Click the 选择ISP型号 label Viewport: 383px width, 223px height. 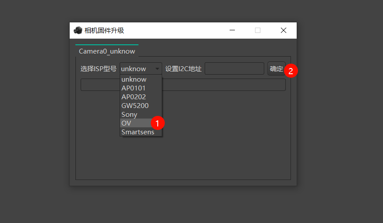point(99,69)
